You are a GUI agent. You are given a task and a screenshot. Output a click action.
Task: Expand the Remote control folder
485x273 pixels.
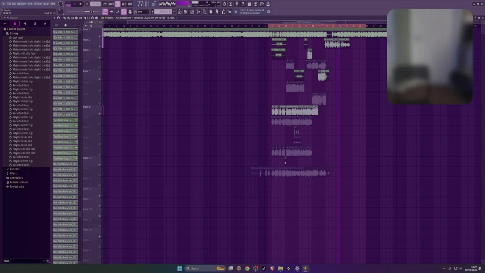pos(18,182)
